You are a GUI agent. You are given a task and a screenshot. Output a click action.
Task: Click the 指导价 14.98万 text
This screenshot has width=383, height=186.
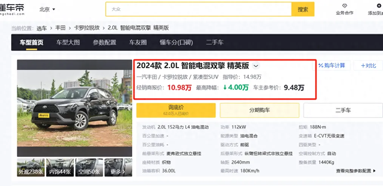click(x=242, y=77)
